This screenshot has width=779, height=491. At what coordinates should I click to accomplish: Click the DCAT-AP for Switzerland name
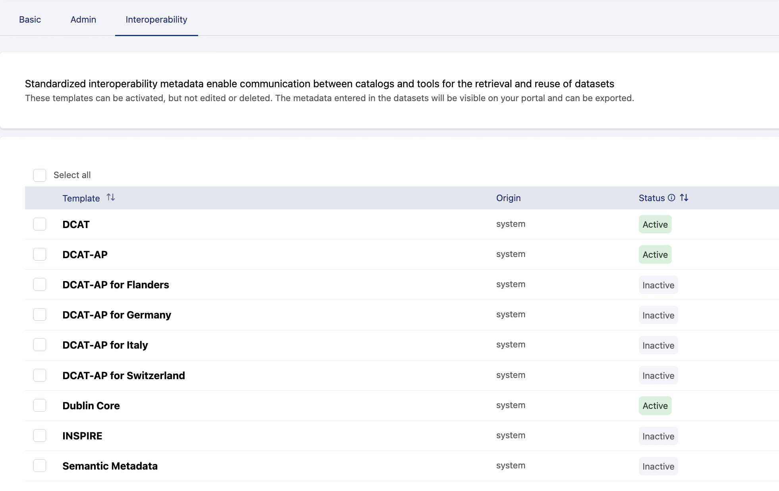point(123,376)
